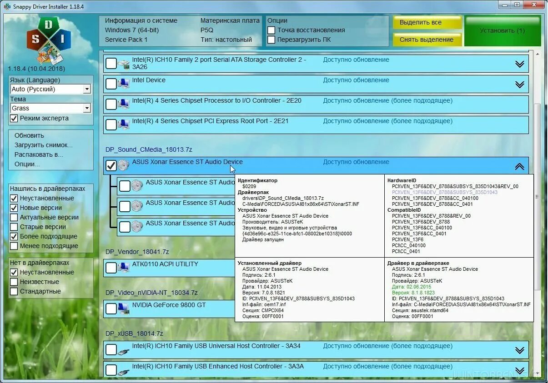Click DP_Video_nVIDIA-NT_18034.7z driverpack label

pyautogui.click(x=151, y=293)
